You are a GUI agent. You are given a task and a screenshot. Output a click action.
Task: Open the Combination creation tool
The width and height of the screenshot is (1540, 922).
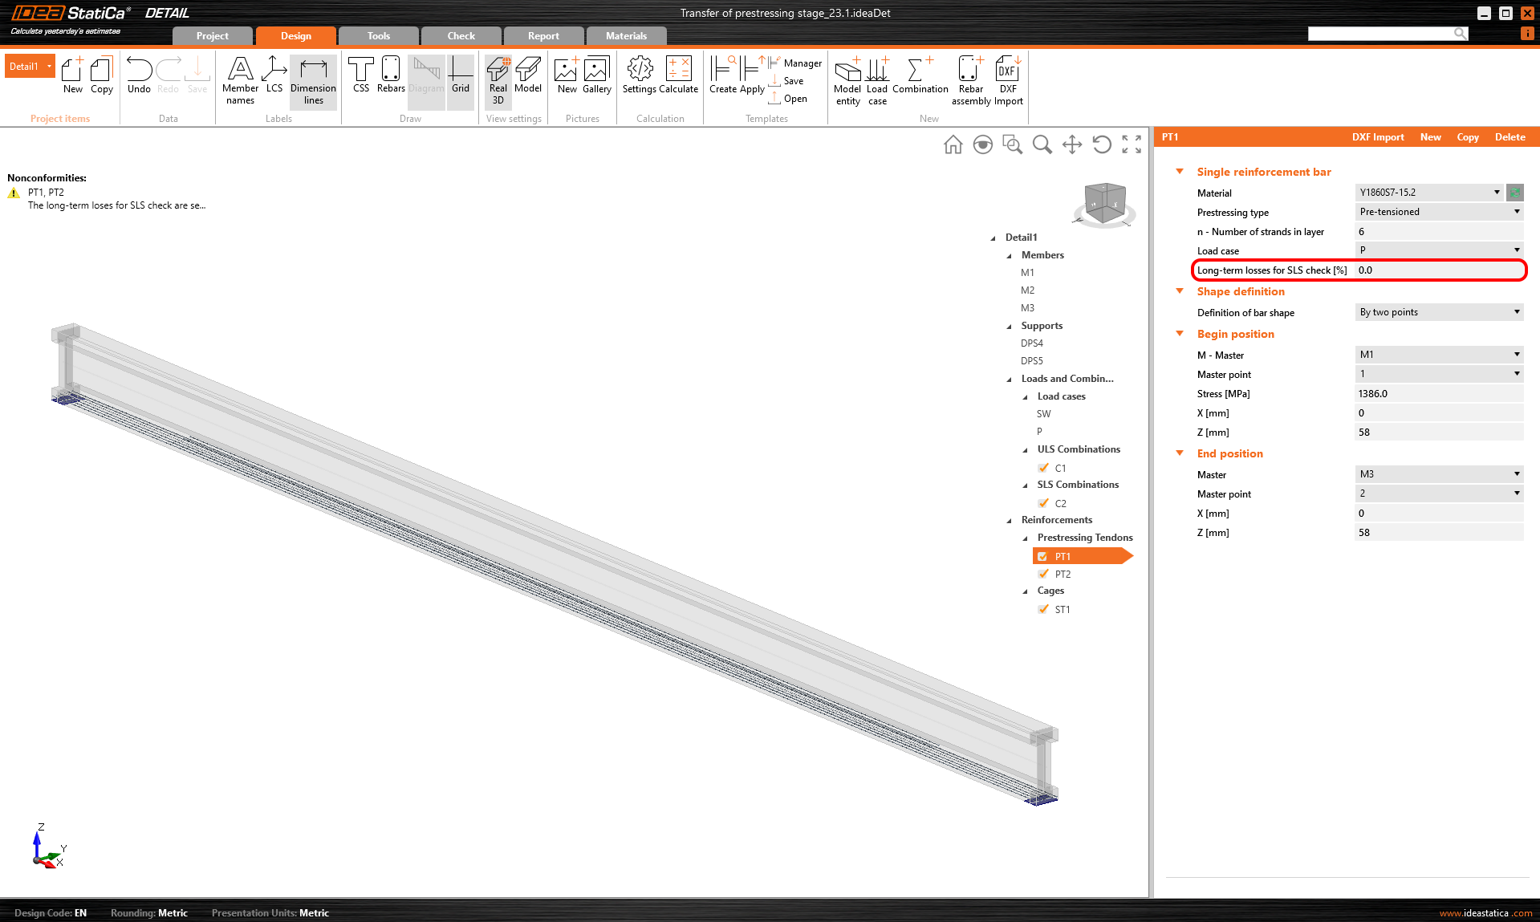pos(920,76)
